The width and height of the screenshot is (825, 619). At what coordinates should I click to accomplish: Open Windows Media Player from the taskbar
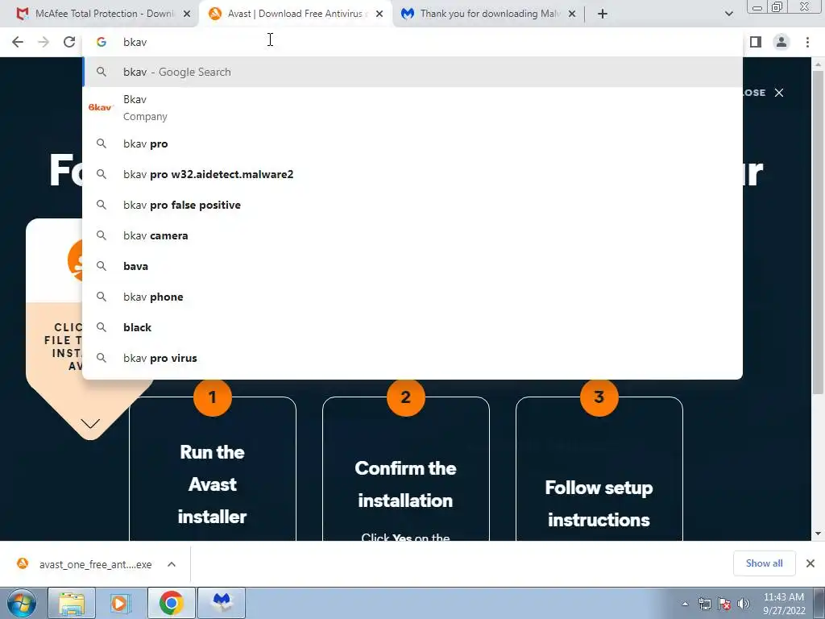coord(120,603)
